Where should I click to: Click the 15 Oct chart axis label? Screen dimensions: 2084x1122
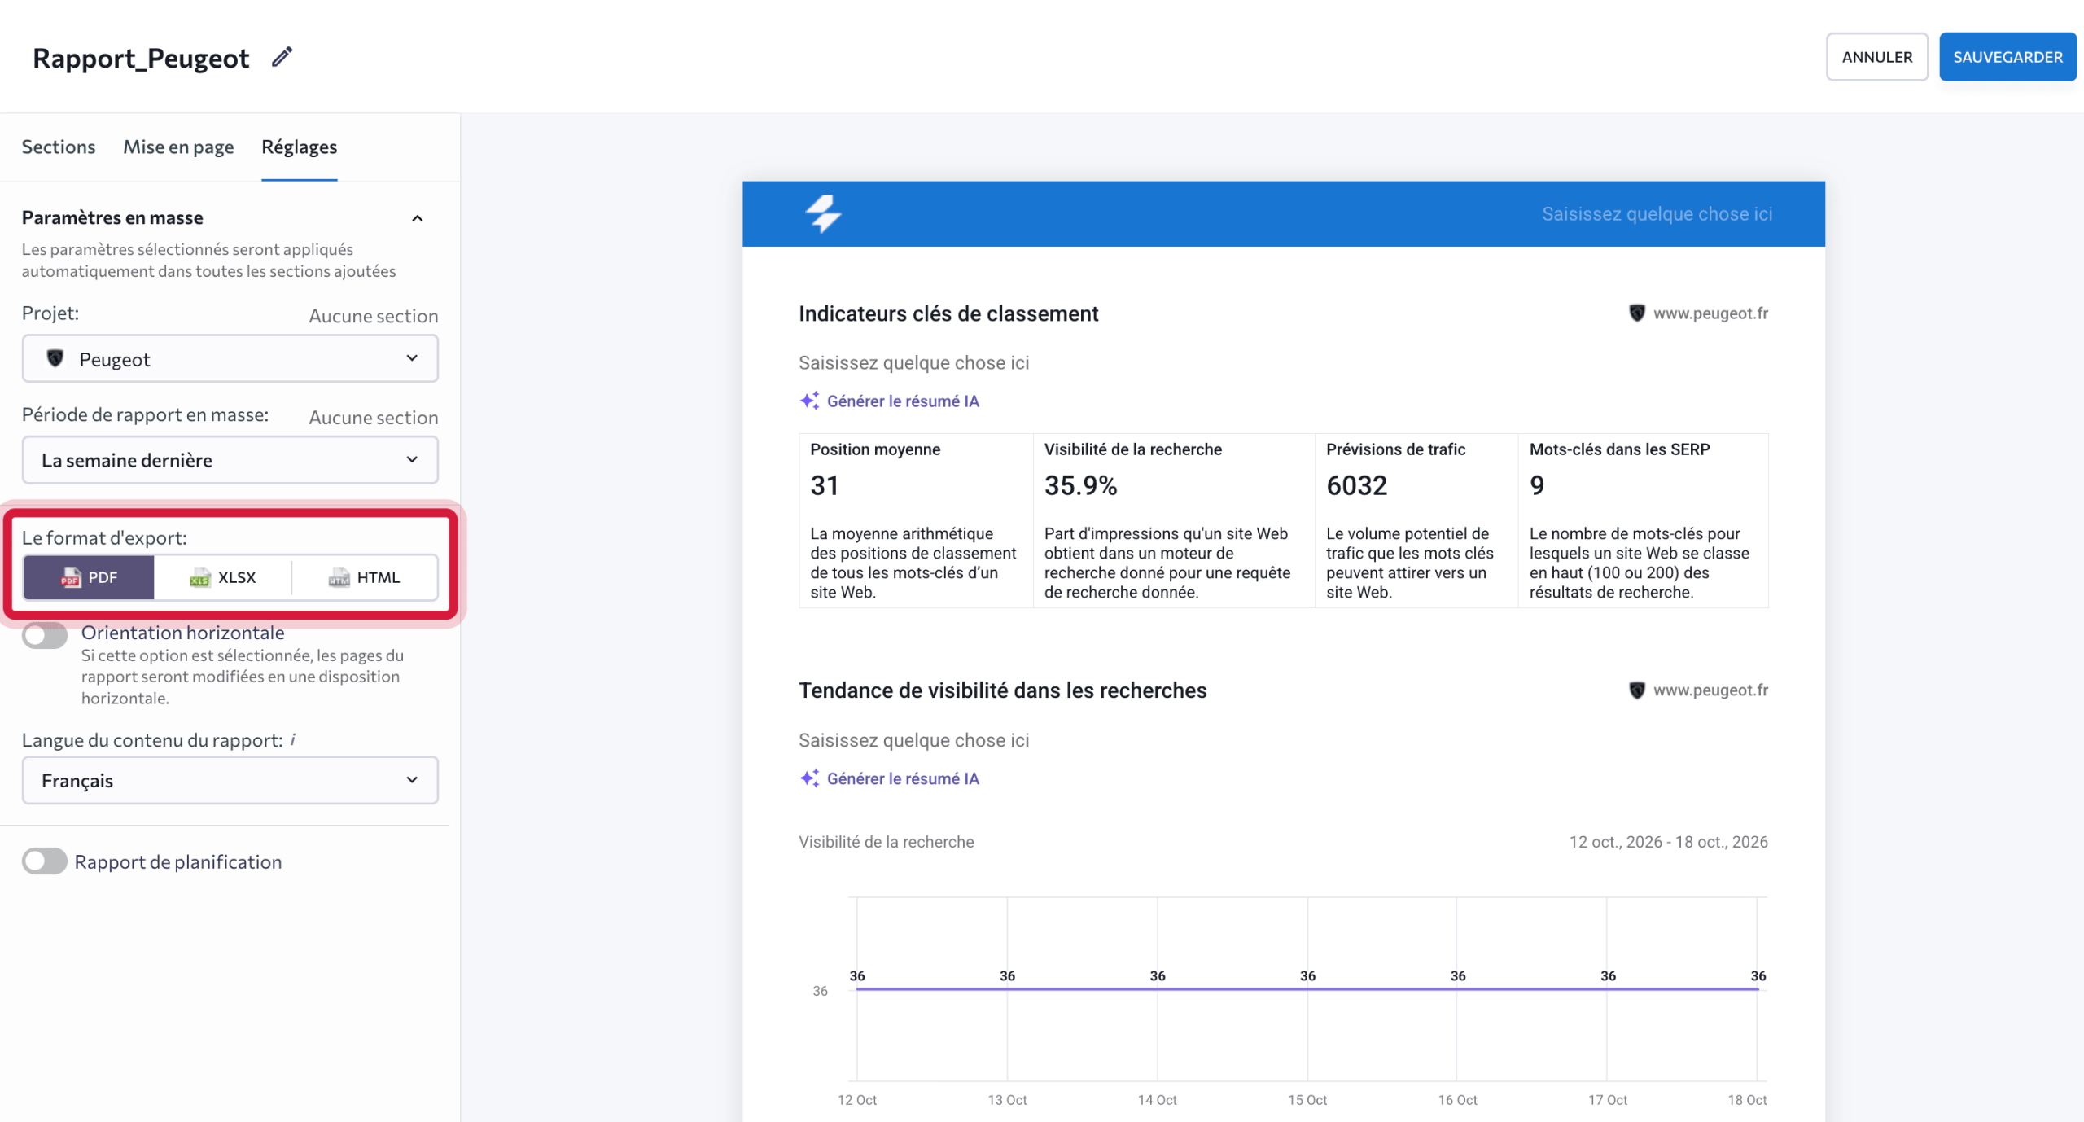(1307, 1100)
